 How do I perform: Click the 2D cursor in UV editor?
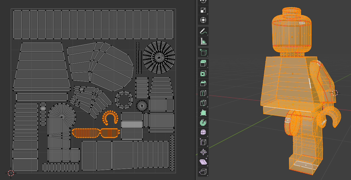pos(11,173)
